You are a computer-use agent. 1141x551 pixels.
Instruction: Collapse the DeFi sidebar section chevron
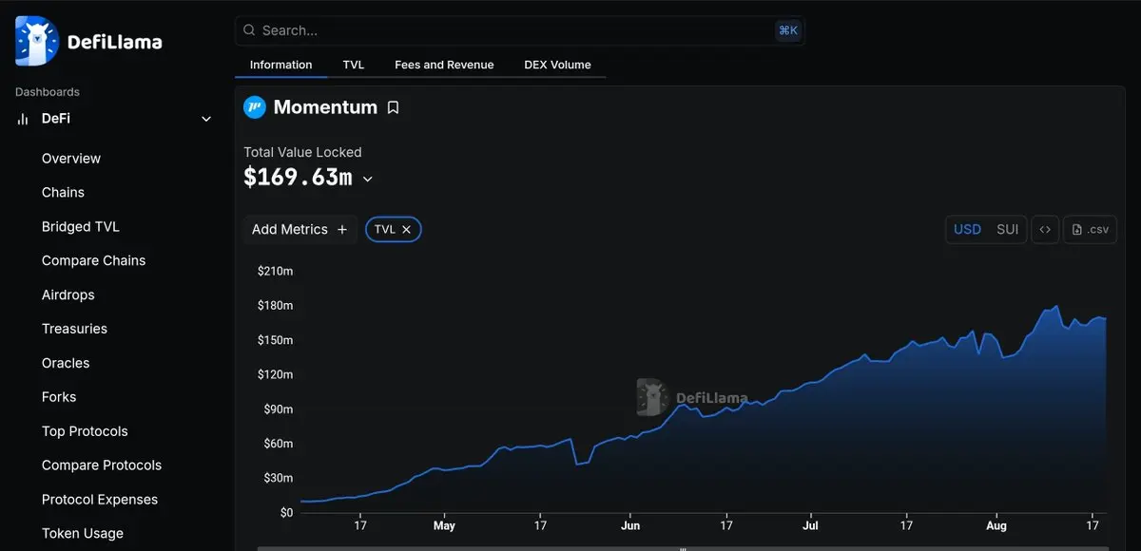(x=206, y=119)
